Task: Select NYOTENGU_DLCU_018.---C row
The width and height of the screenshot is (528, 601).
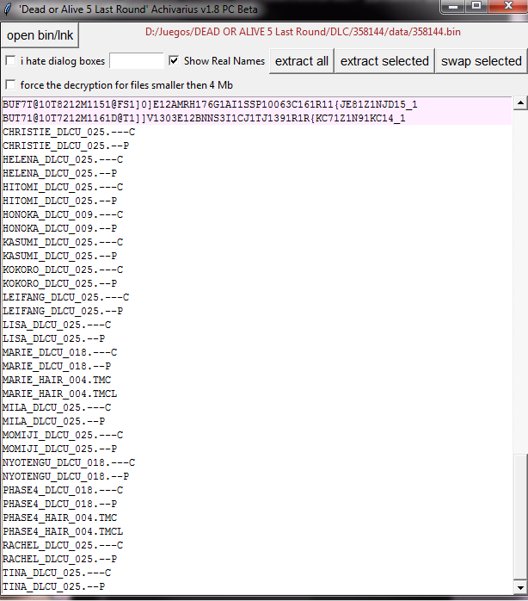Action: 256,463
